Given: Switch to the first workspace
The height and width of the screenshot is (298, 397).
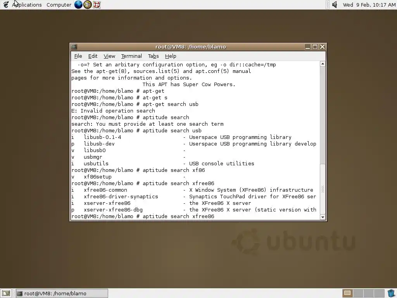Looking at the screenshot, I should click(348, 293).
